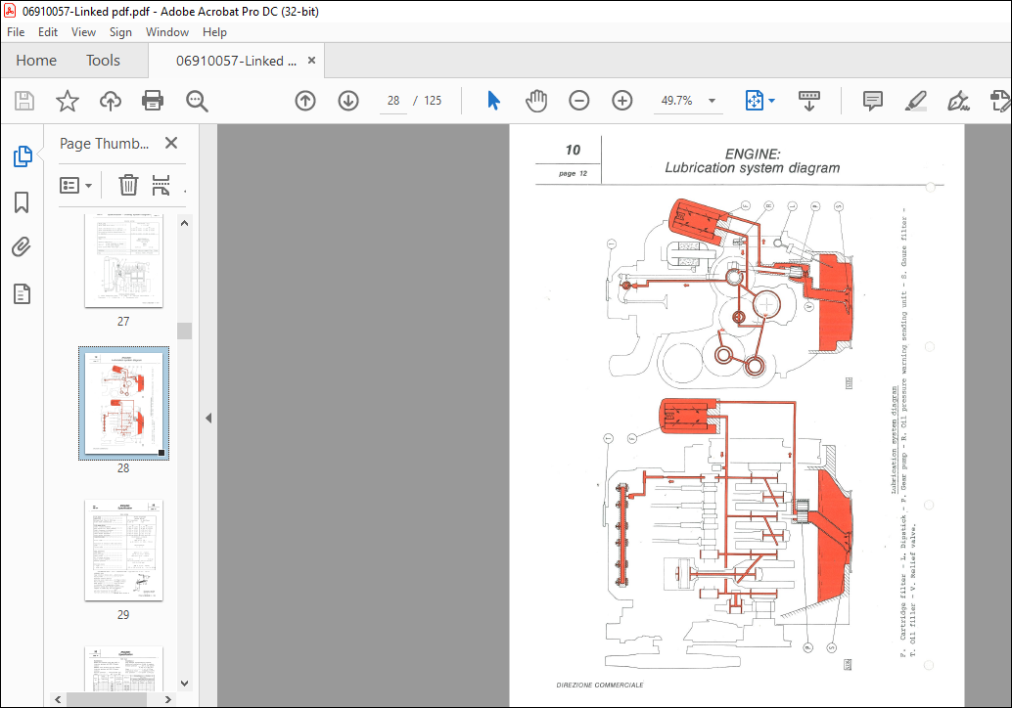Open Attachments paperclip panel icon
The width and height of the screenshot is (1012, 708).
click(x=22, y=247)
